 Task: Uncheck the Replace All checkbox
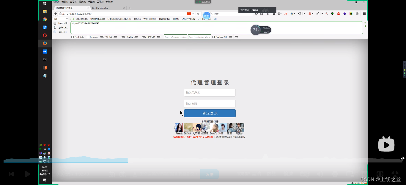(x=213, y=37)
